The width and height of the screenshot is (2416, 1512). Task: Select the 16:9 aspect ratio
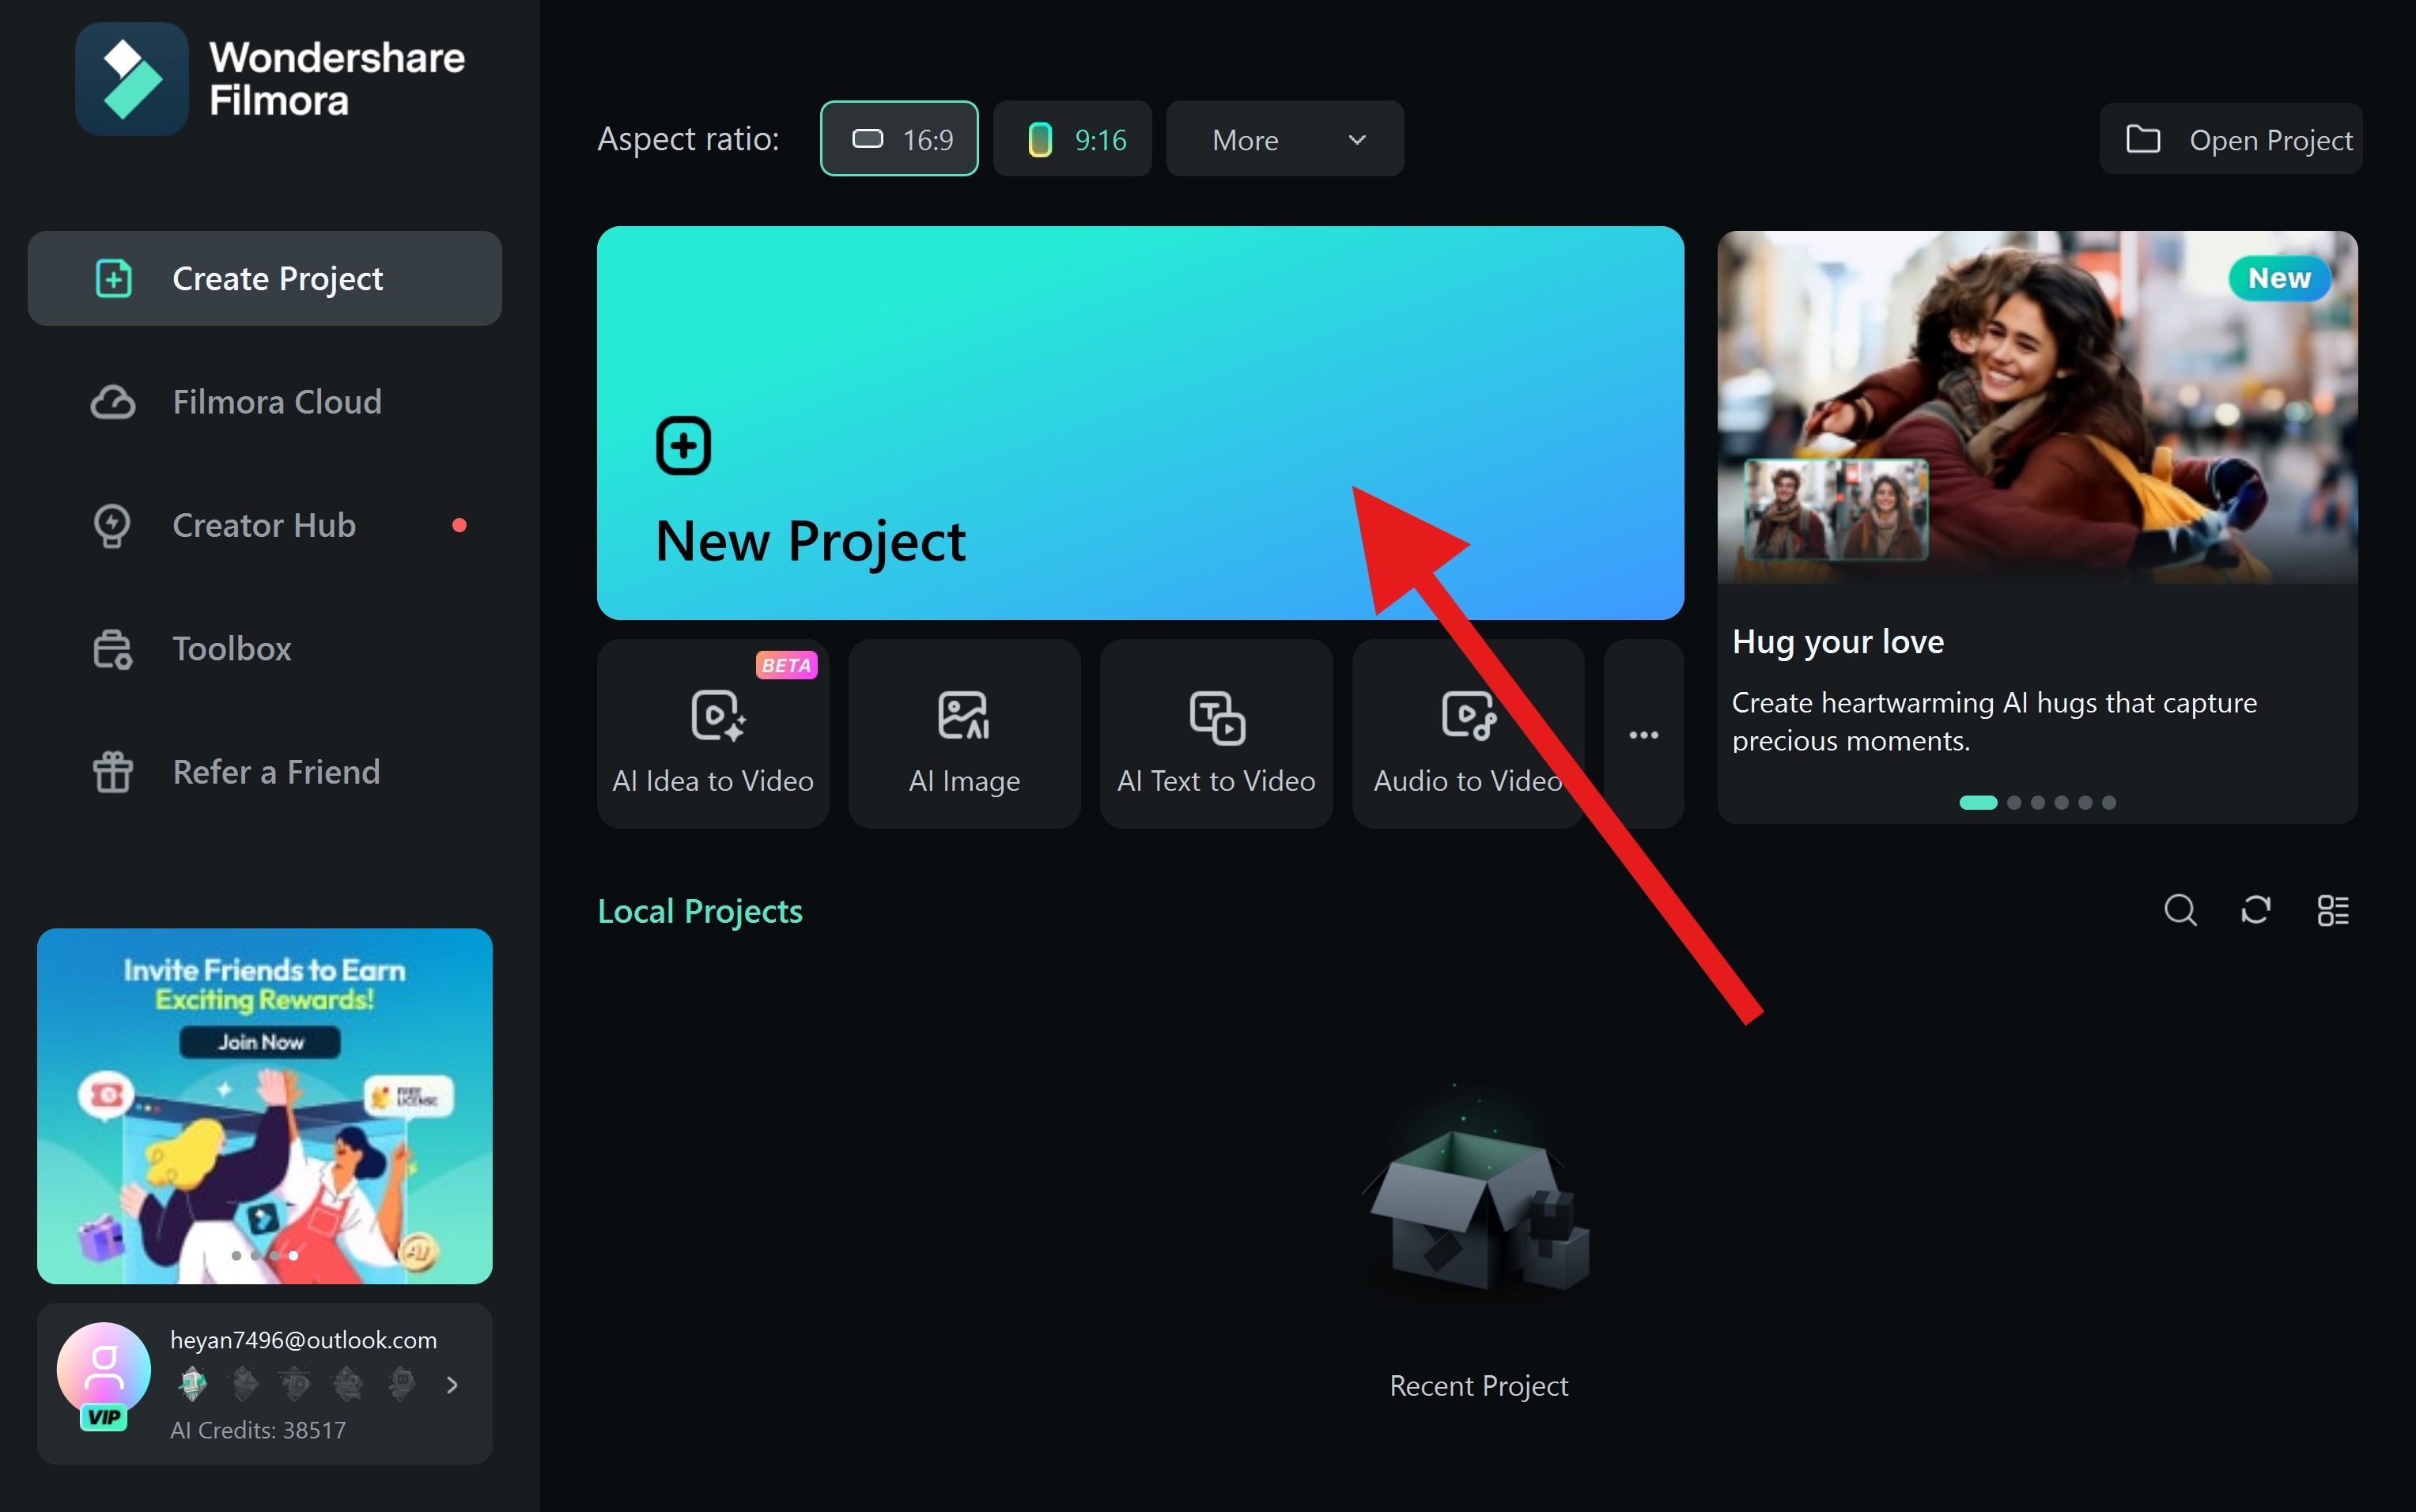pyautogui.click(x=899, y=139)
